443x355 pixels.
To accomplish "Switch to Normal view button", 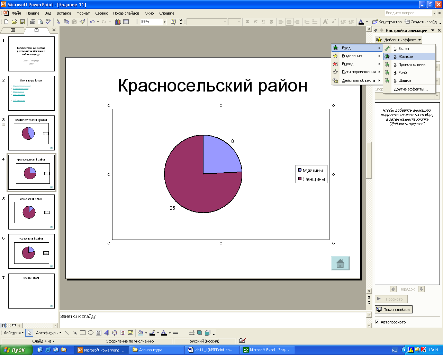I will point(3,326).
